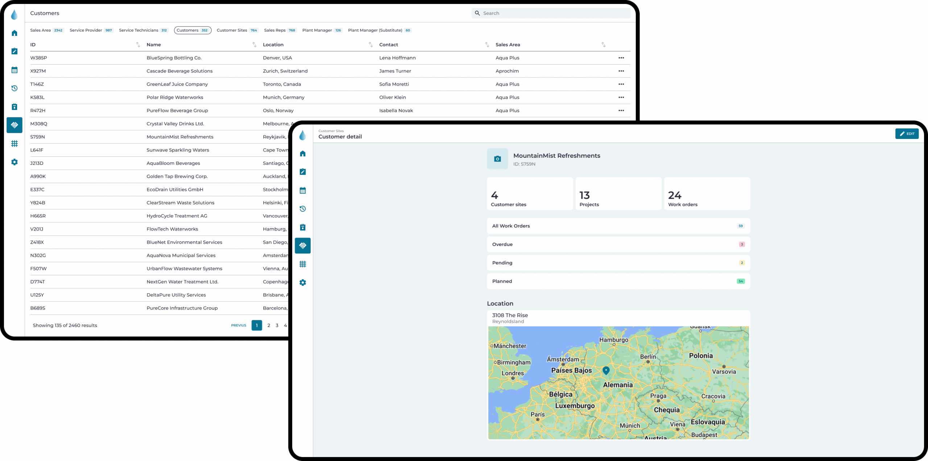Viewport: 928px width, 461px height.
Task: Click the home icon in left sidebar
Action: (14, 33)
